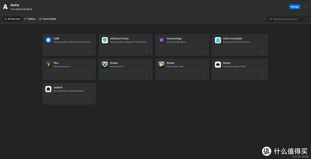The height and width of the screenshot is (159, 311).
Task: Switch to the Home Media tab
Action: [48, 19]
